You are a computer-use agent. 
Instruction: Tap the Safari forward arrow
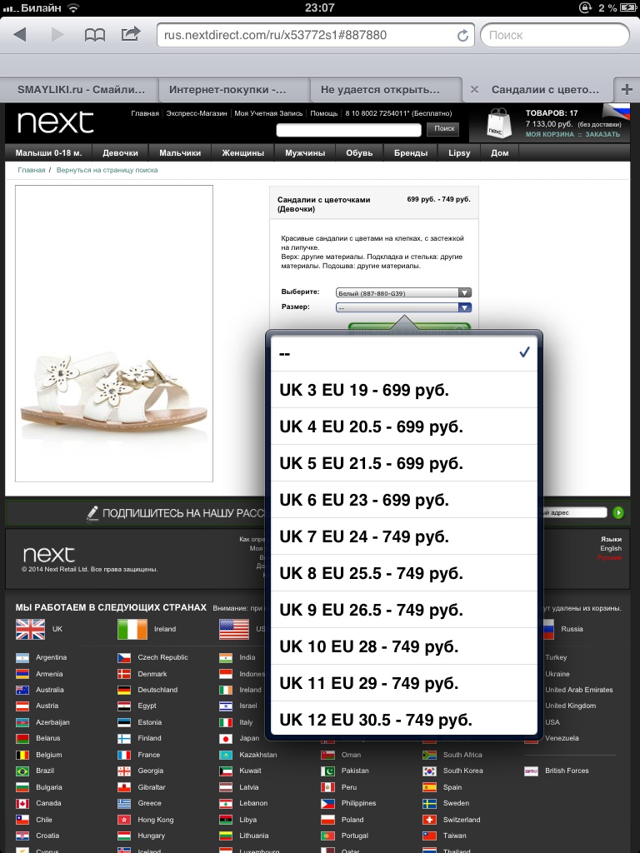57,35
